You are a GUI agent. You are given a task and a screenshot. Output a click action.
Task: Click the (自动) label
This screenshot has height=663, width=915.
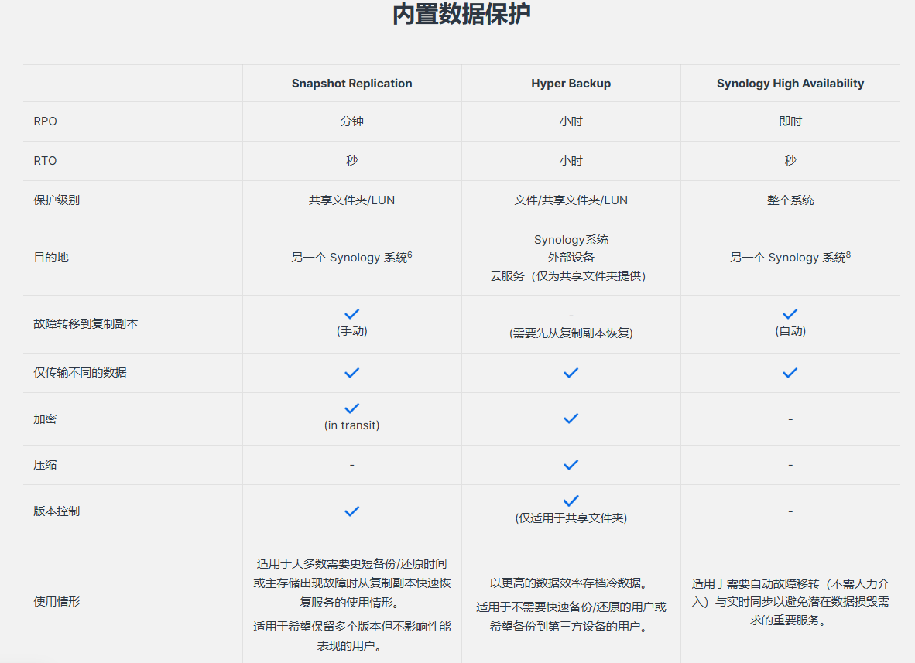790,330
